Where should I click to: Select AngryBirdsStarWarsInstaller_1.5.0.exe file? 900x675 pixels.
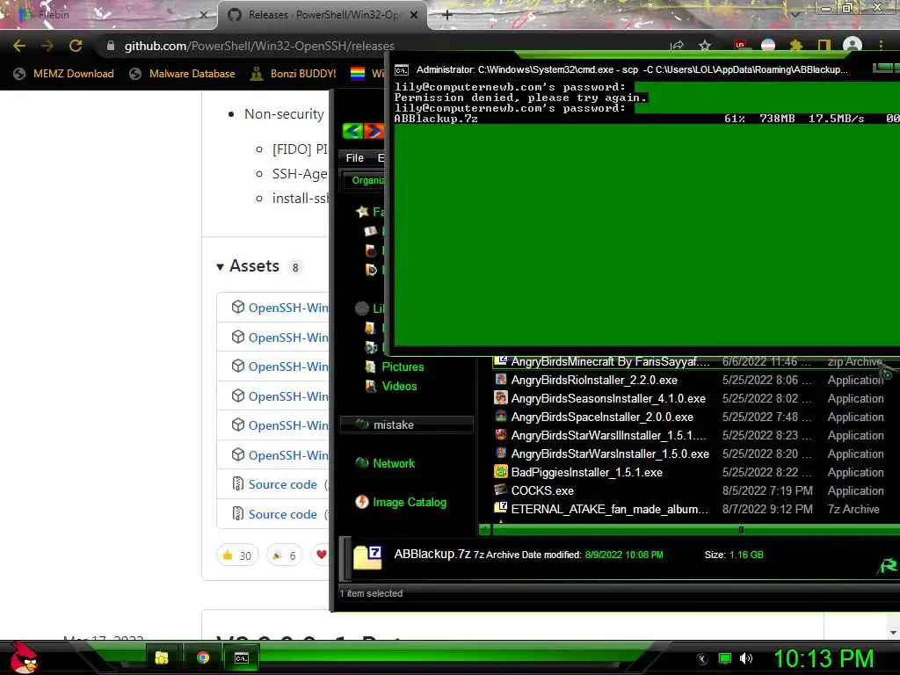[610, 454]
